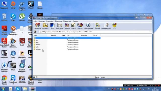The image size is (161, 91).
Task: Click the Skype desktop shortcut
Action: pos(13,17)
